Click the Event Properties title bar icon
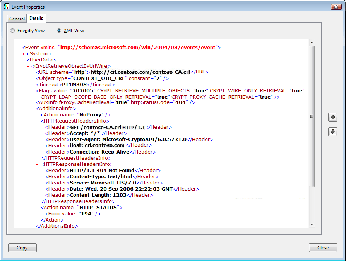 pos(6,7)
